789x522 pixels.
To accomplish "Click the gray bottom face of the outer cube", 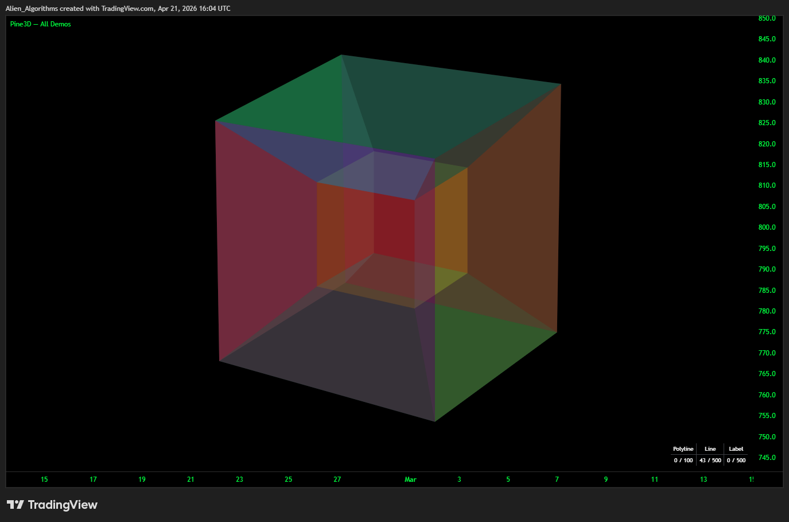I will (x=344, y=350).
